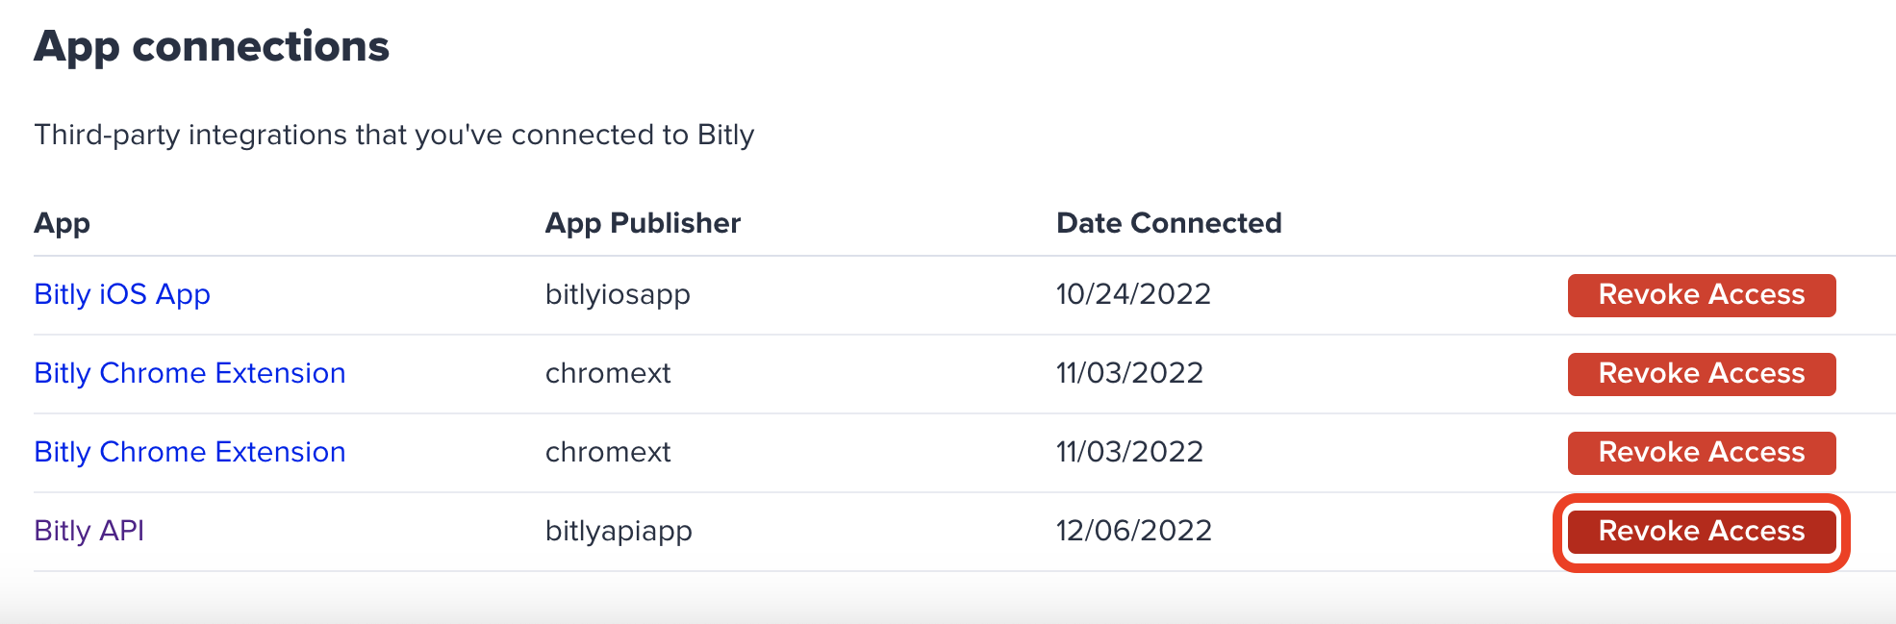
Task: Open the Bitly API app link
Action: [88, 530]
